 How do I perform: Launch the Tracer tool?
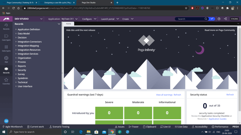(134, 127)
